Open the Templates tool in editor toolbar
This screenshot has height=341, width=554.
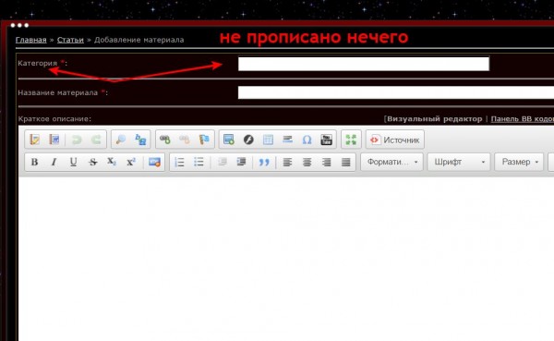(x=35, y=140)
